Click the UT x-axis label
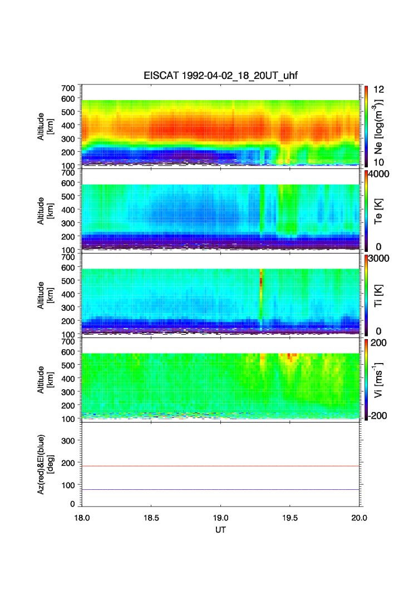 [220, 529]
